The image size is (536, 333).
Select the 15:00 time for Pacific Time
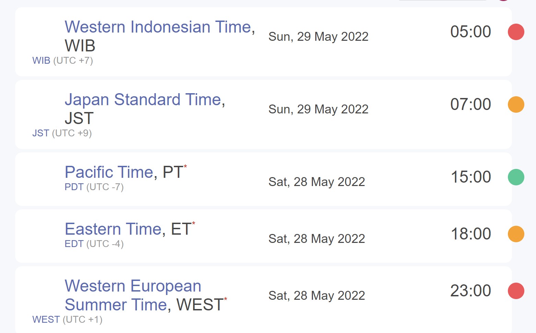[x=470, y=177]
